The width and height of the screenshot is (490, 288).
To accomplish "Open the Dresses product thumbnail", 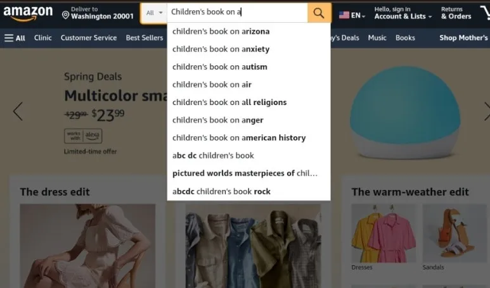I will (x=384, y=234).
